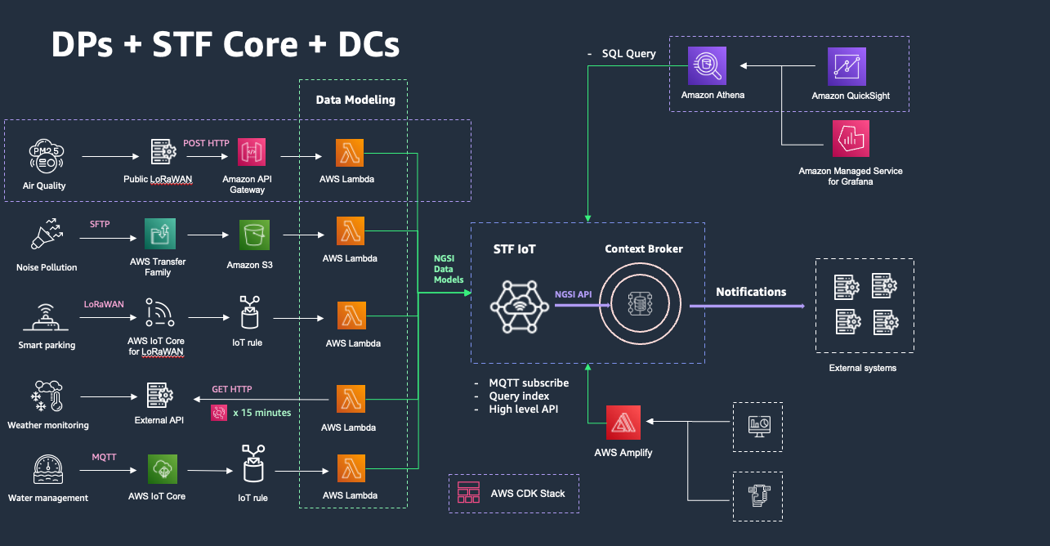
Task: Select the "Water management" label
Action: [x=48, y=498]
